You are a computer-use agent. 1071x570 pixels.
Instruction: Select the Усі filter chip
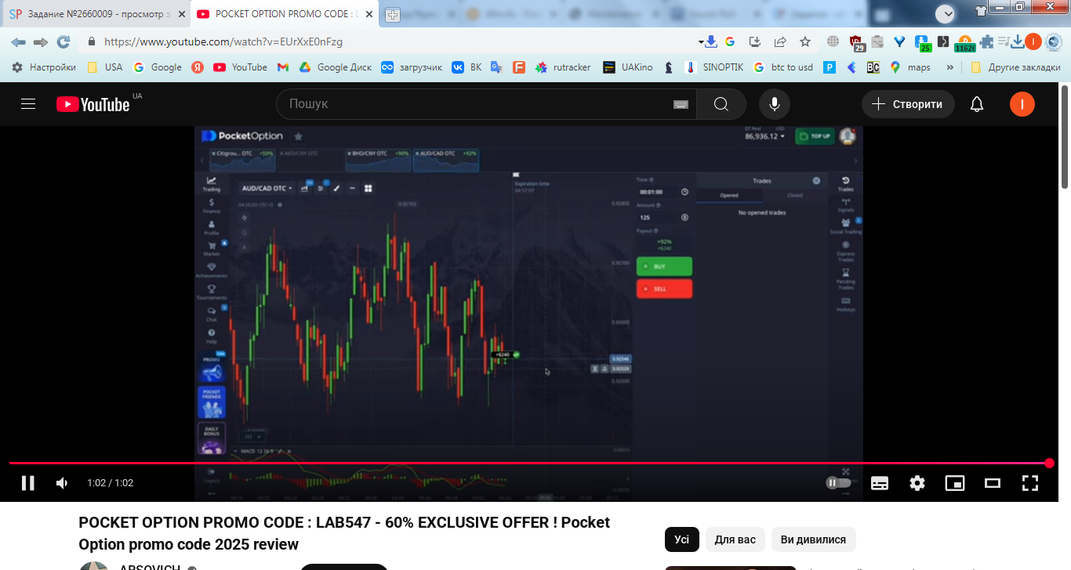click(x=682, y=539)
